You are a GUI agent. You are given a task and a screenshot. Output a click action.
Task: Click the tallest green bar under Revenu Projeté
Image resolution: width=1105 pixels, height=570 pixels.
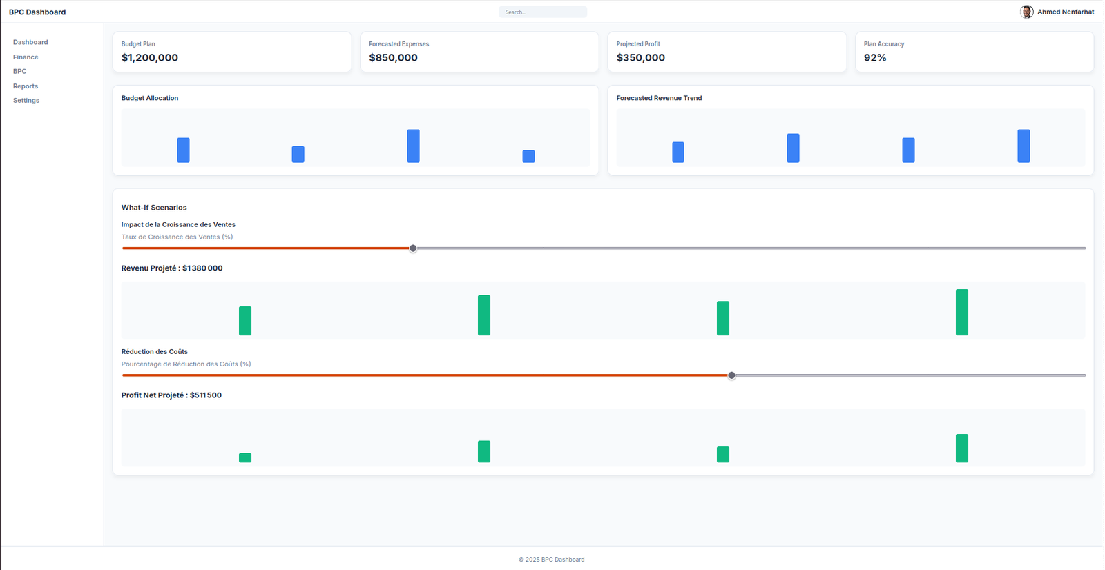pos(961,312)
